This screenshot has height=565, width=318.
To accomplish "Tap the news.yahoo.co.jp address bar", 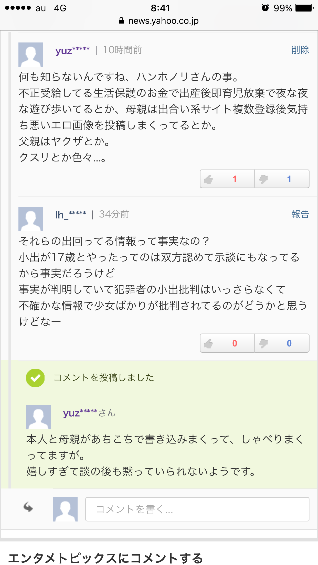I will (159, 21).
